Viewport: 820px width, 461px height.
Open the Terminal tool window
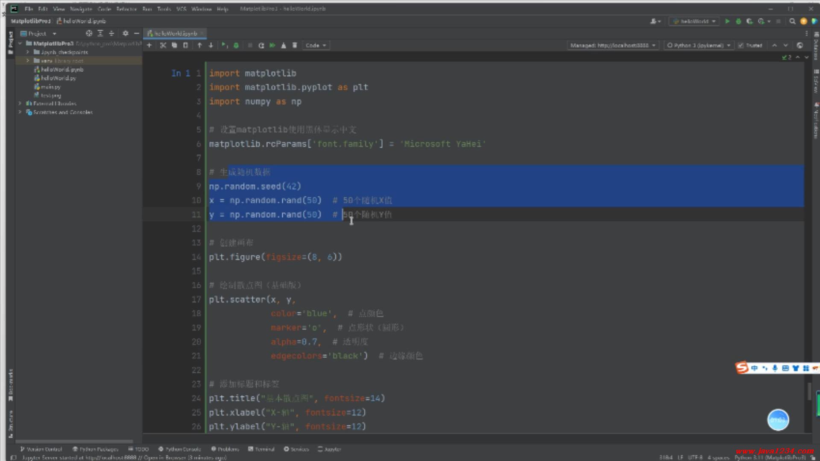261,449
